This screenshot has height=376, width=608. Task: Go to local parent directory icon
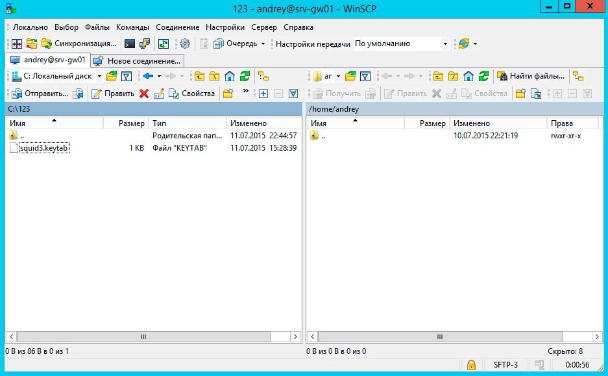(200, 77)
